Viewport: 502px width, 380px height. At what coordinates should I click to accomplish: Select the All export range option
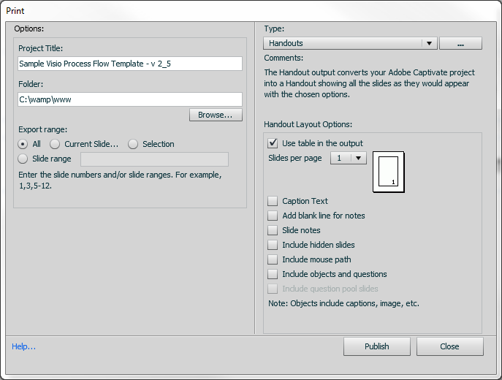click(x=23, y=144)
